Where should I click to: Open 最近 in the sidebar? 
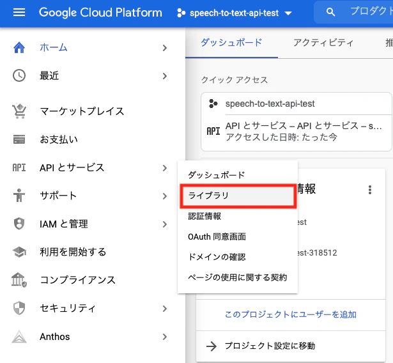click(49, 75)
